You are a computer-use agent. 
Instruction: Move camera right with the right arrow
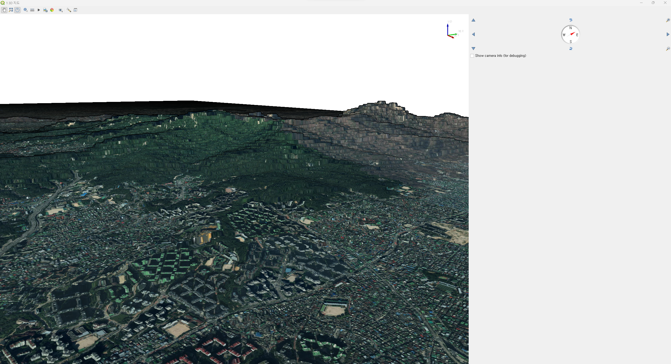click(x=668, y=34)
